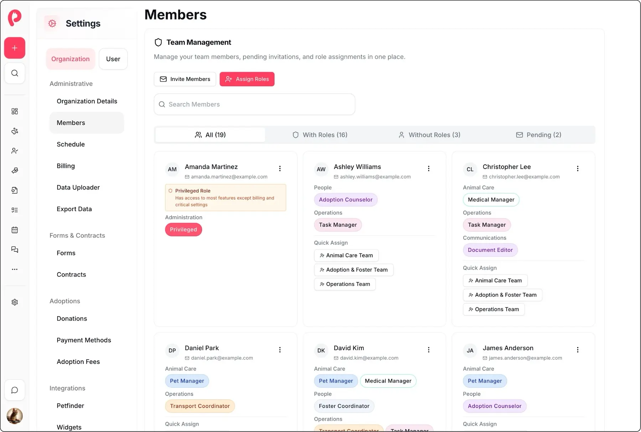Select the pets paw icon in sidebar
641x432 pixels.
[x=15, y=131]
